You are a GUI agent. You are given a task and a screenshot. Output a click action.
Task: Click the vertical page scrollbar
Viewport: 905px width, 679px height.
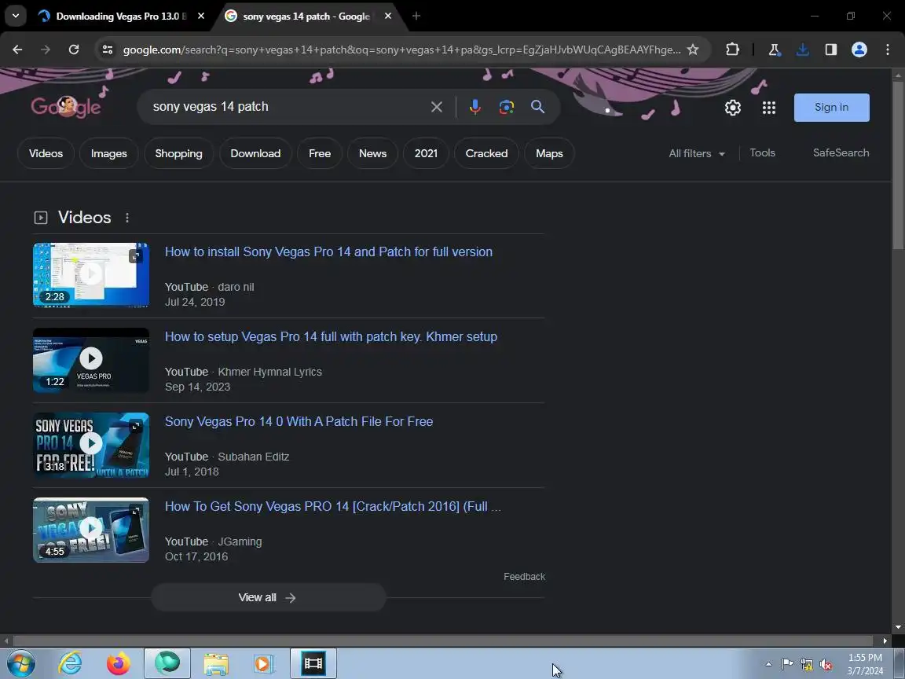898,167
